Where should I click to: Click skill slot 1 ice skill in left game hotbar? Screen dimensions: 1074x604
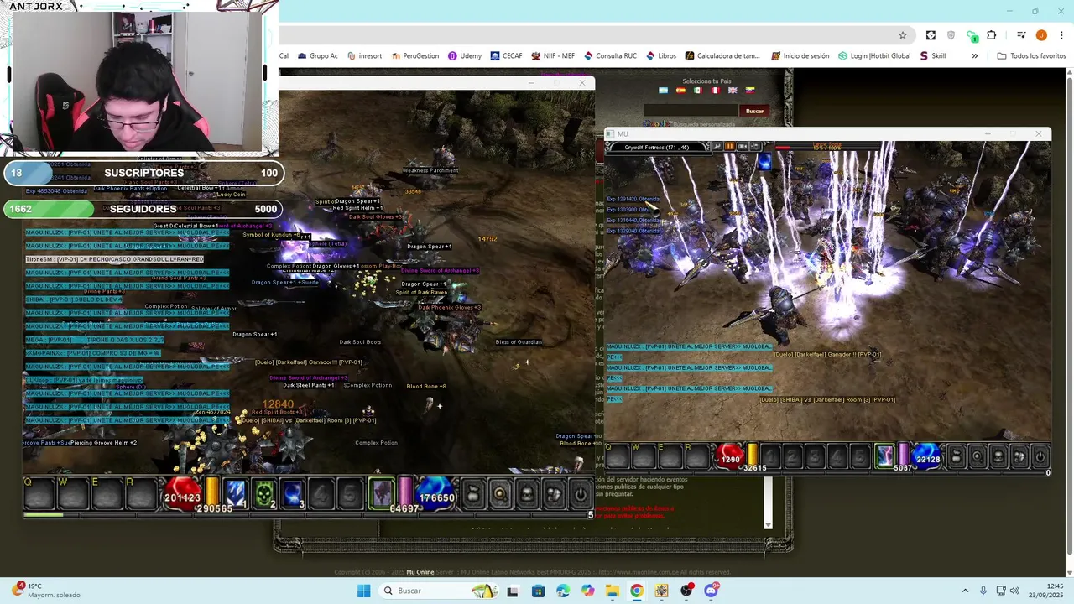pos(236,494)
